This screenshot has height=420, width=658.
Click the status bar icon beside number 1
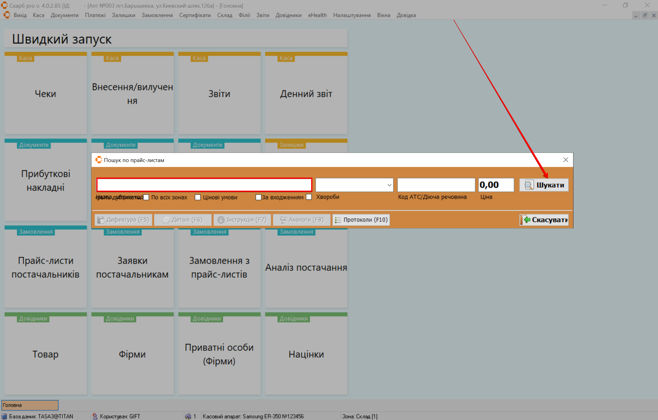point(188,416)
